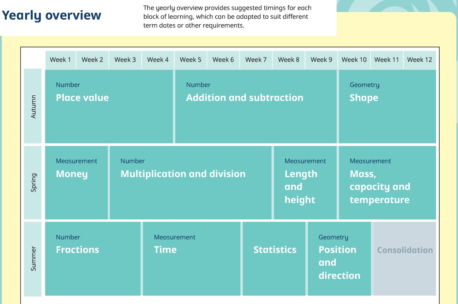Open Position and direction block

339,259
